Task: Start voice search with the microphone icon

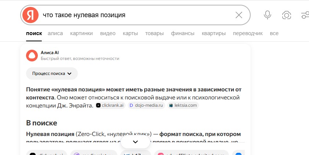Action: (x=268, y=15)
